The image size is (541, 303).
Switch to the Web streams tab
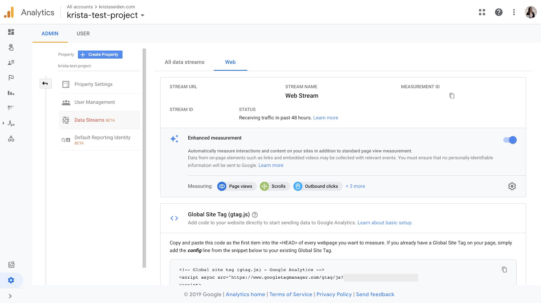(230, 62)
